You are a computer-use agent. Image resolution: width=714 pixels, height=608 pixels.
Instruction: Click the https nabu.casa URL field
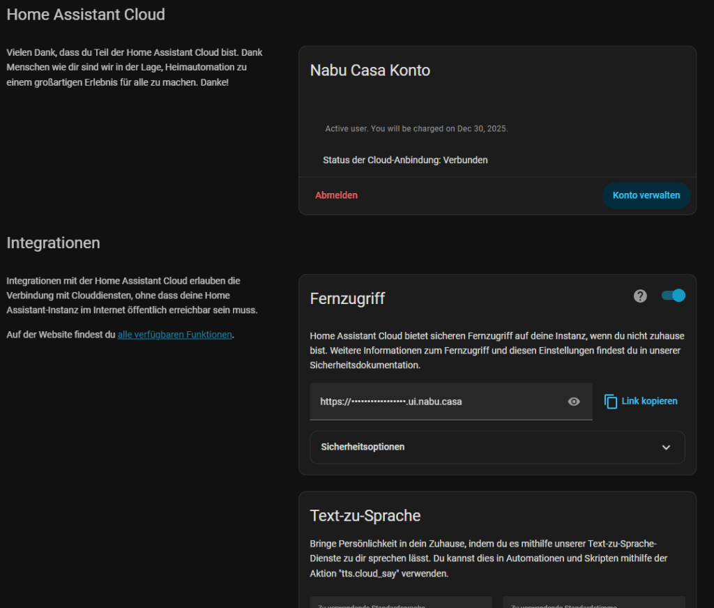[x=451, y=401]
